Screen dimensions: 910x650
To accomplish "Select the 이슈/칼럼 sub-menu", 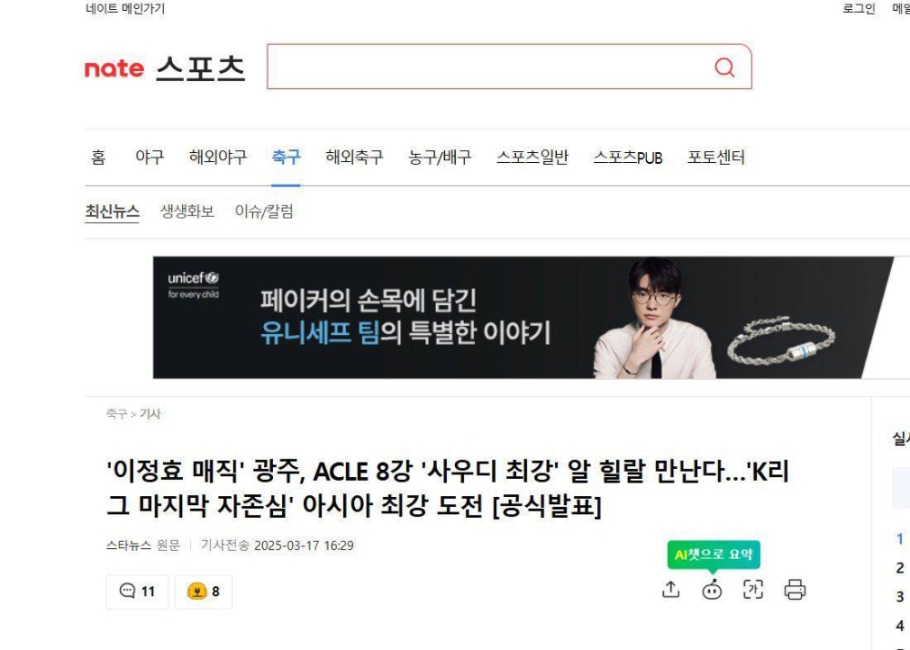I will (264, 211).
